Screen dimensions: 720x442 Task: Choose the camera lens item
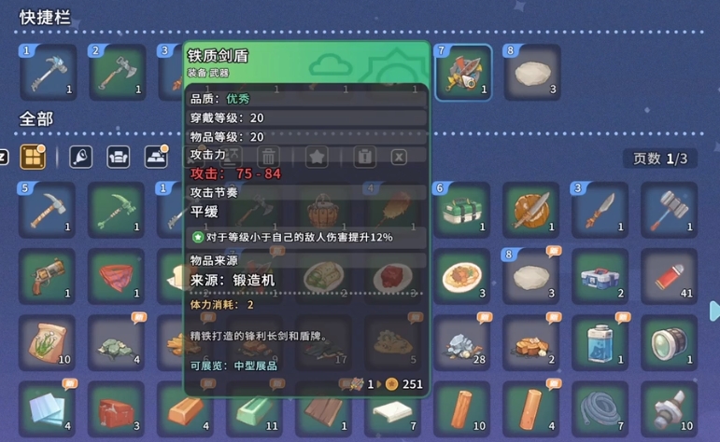pos(669,343)
